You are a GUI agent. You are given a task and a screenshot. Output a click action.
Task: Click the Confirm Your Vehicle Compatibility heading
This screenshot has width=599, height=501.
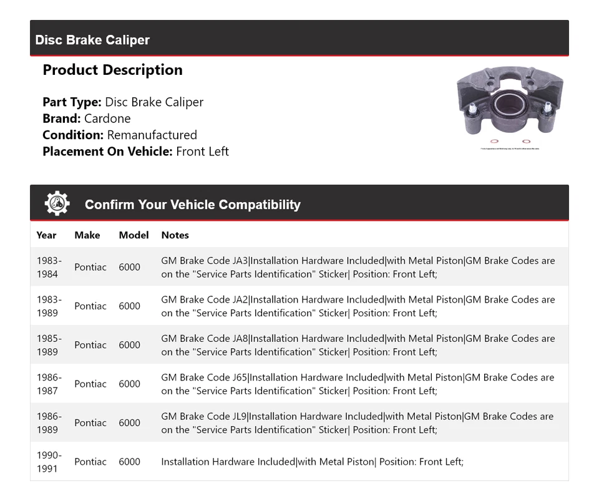(192, 205)
